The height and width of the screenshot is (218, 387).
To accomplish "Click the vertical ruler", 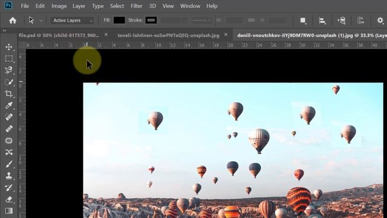I will tap(22, 133).
